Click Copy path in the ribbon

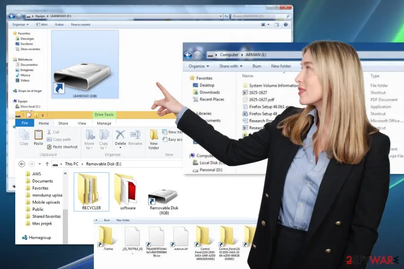pos(59,139)
